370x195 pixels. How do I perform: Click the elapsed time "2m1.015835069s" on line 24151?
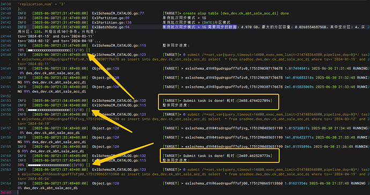pos(299,87)
